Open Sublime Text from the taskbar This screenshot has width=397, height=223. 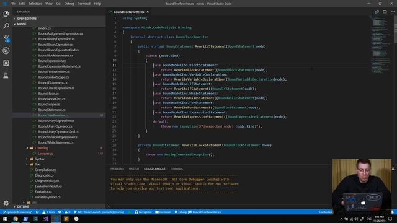click(66, 219)
